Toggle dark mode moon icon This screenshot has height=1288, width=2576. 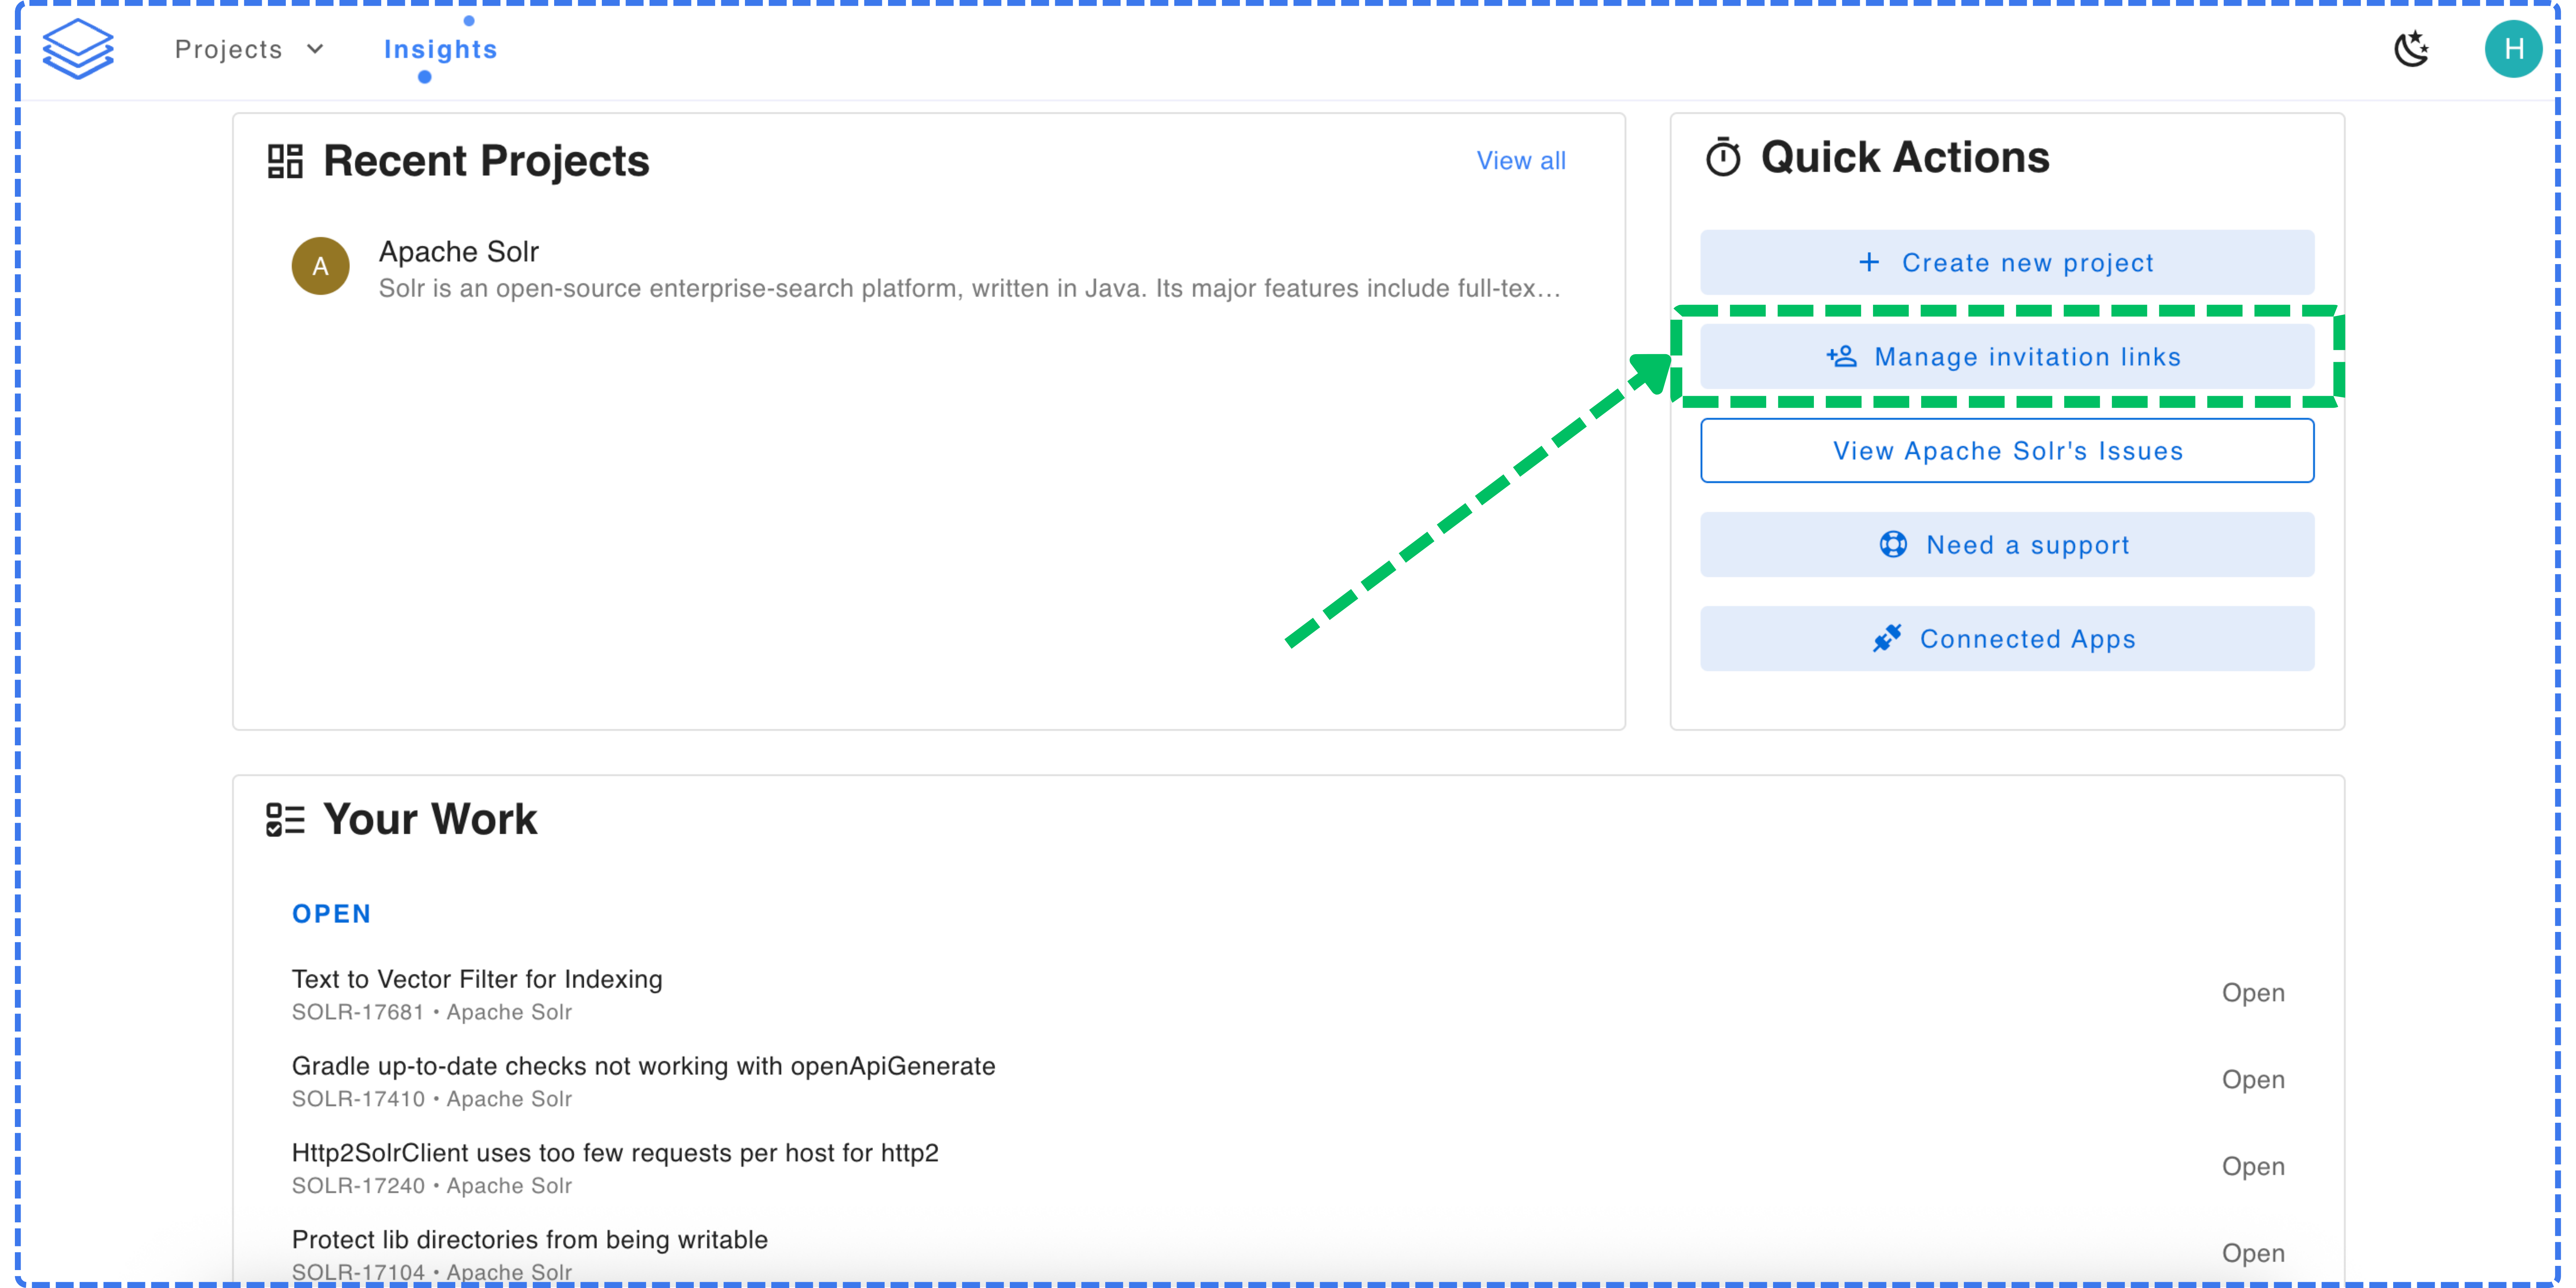[2411, 49]
